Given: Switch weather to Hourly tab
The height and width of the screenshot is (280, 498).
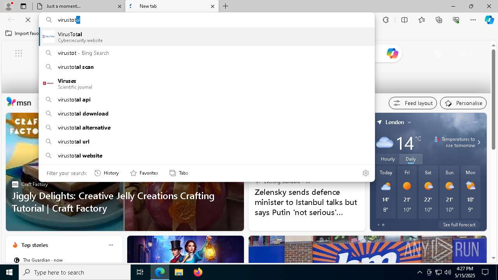Looking at the screenshot, I should [x=388, y=159].
